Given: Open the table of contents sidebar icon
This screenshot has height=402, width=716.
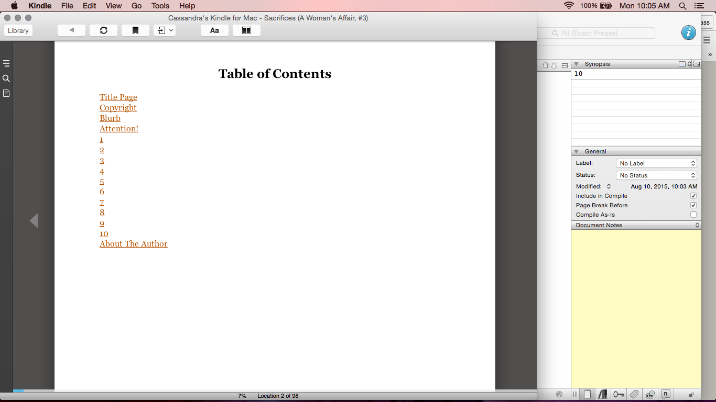Looking at the screenshot, I should click(6, 63).
